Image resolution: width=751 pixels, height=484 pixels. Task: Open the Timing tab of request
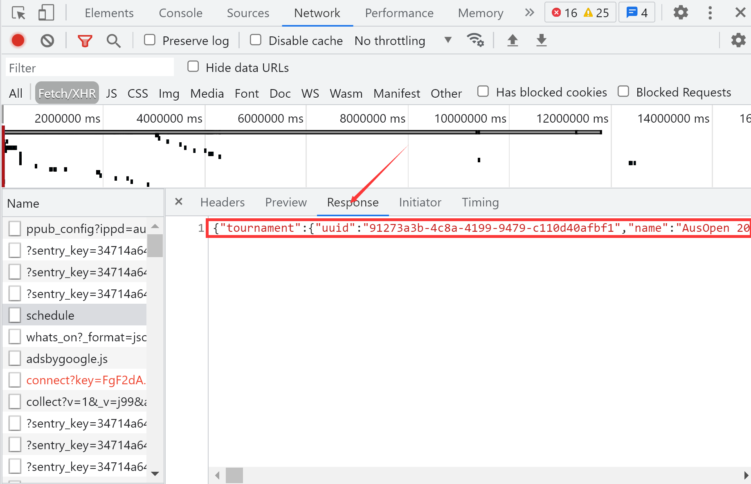click(480, 202)
